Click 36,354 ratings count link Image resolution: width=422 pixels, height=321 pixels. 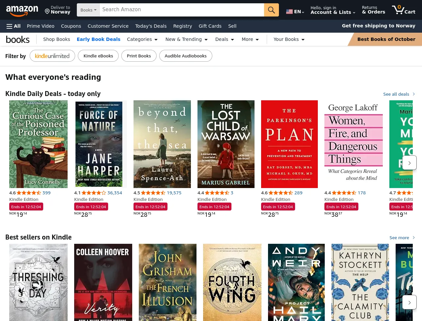(x=115, y=193)
